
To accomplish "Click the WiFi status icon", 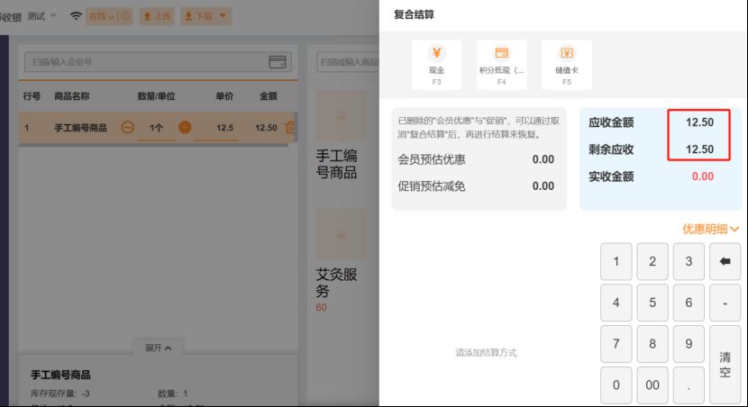I will (76, 16).
